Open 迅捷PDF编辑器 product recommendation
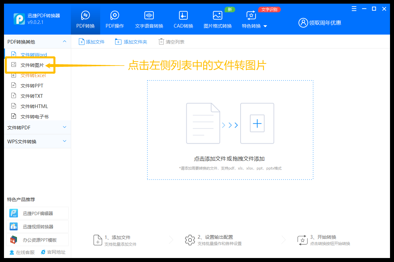The image size is (394, 262). coord(38,213)
